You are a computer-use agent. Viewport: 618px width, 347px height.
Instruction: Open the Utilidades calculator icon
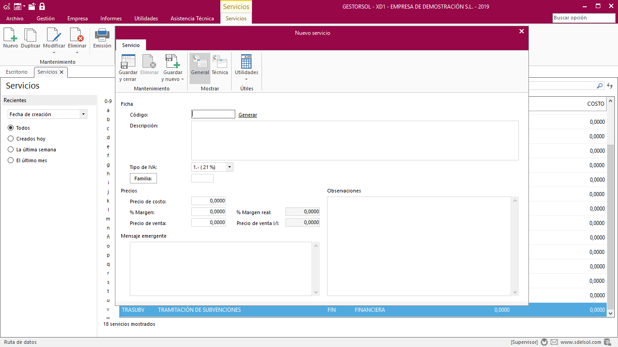[246, 62]
